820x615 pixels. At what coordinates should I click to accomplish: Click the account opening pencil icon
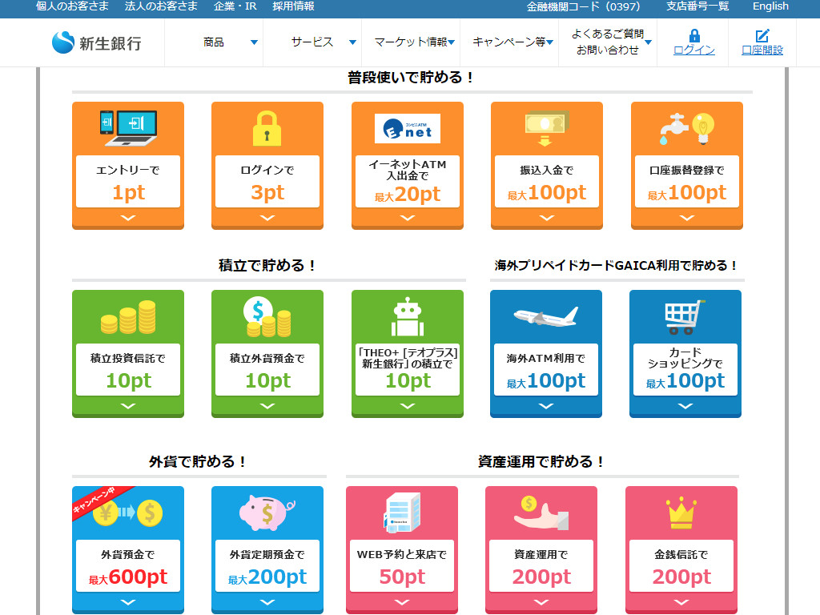pyautogui.click(x=762, y=36)
